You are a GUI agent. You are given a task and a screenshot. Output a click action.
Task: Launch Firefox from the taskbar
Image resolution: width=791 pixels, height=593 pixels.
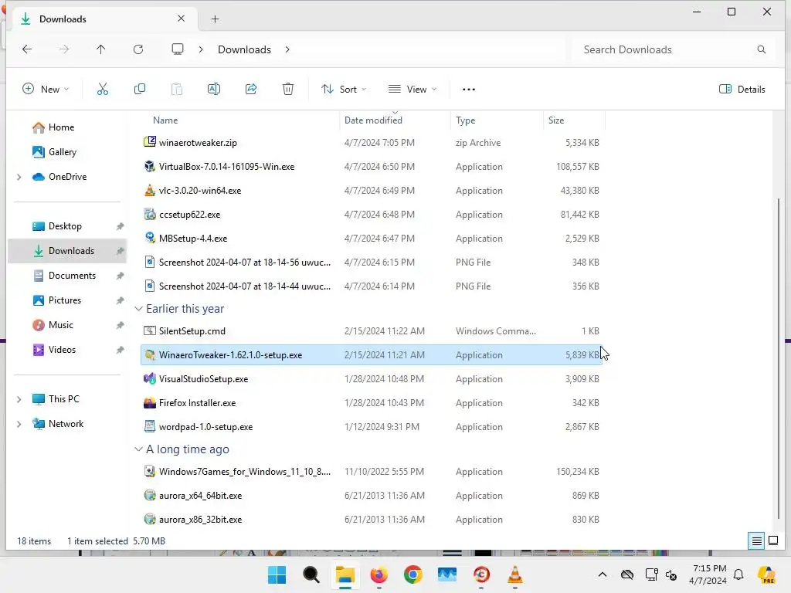click(x=379, y=574)
